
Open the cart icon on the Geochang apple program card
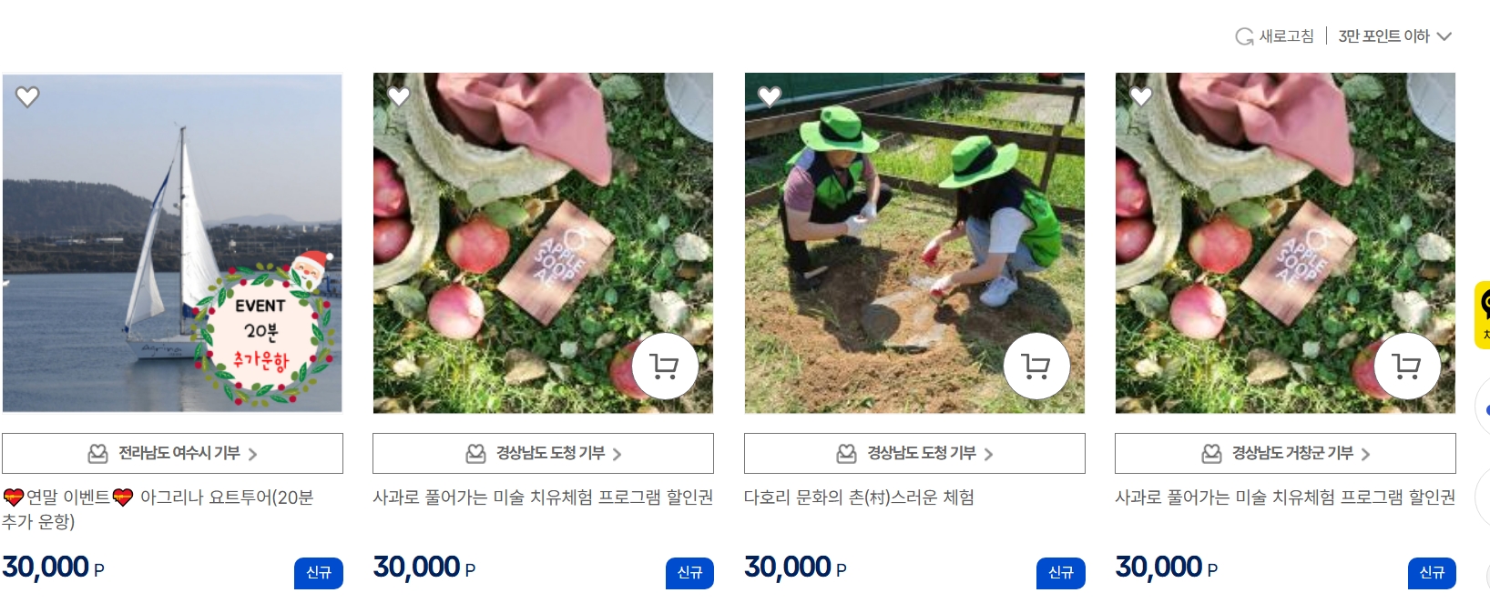[1407, 366]
